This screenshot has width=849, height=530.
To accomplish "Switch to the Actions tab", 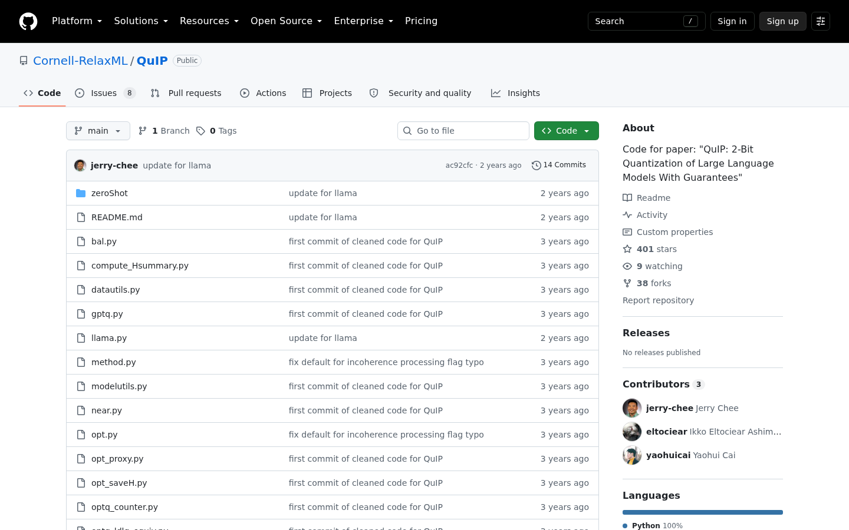I will [x=263, y=93].
